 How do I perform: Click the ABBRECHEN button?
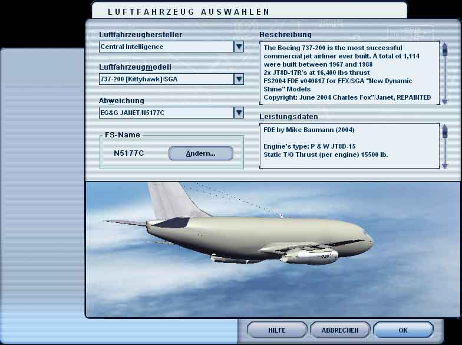pos(339,330)
